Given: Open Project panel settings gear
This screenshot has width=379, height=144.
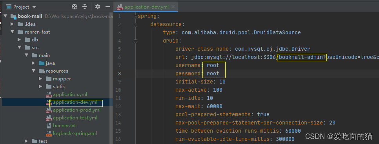Looking at the screenshot, I should tap(98, 7).
